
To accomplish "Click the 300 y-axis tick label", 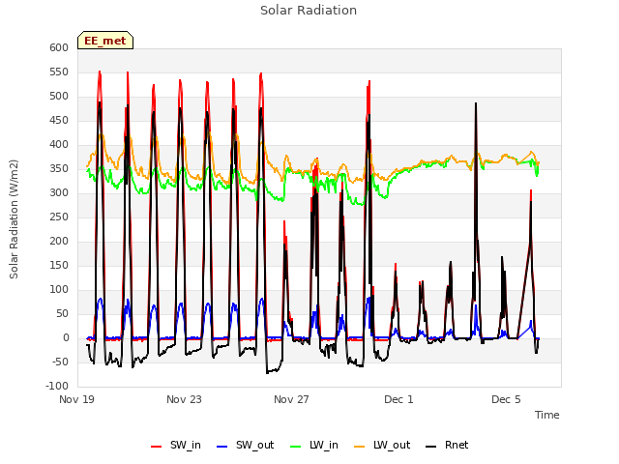I will tap(59, 193).
